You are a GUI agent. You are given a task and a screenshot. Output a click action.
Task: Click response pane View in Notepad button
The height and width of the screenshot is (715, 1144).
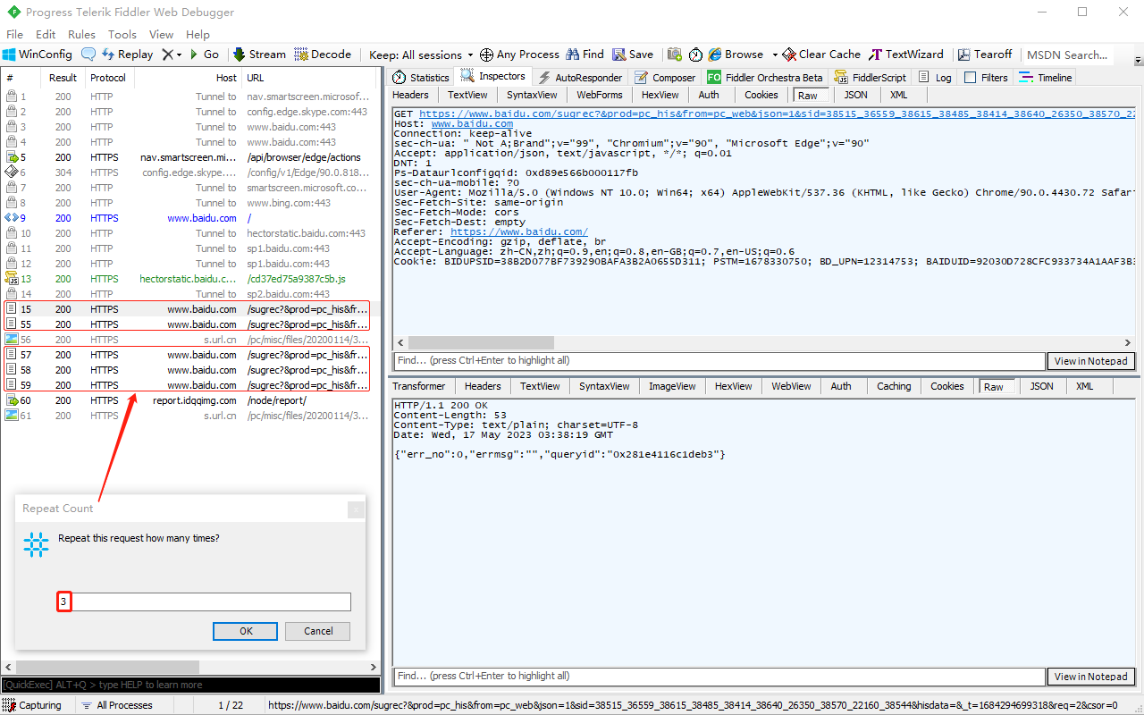(1090, 677)
